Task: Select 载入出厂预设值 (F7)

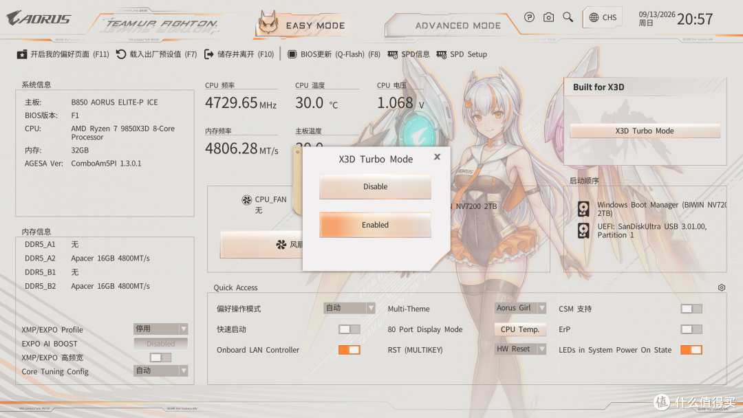Action: tap(156, 54)
